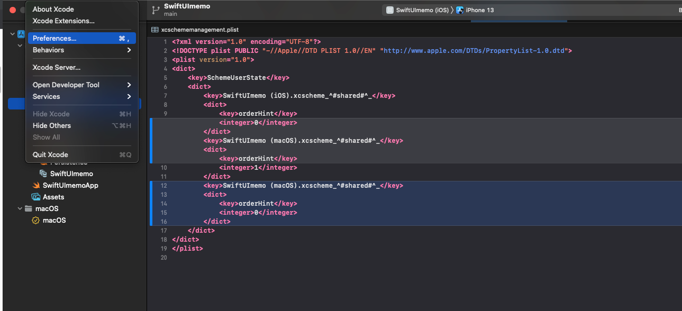The height and width of the screenshot is (311, 682).
Task: Click the Open Developer Tool arrow
Action: tap(129, 85)
